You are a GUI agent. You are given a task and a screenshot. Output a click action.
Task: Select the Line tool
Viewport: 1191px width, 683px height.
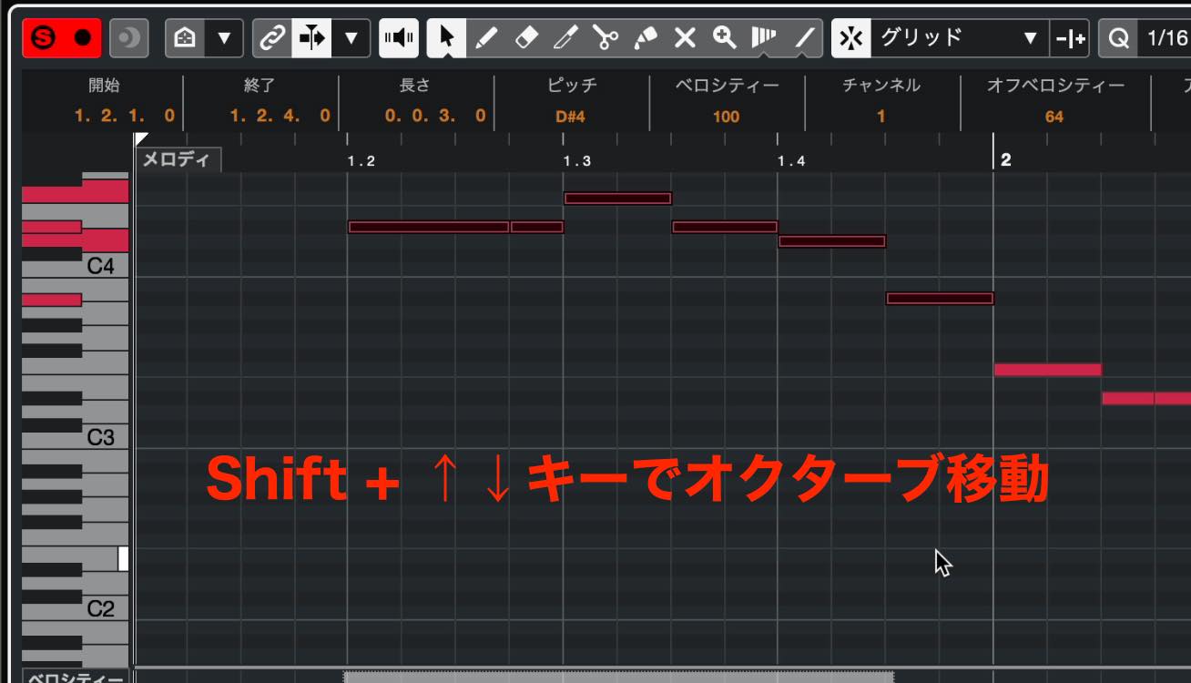click(x=803, y=38)
